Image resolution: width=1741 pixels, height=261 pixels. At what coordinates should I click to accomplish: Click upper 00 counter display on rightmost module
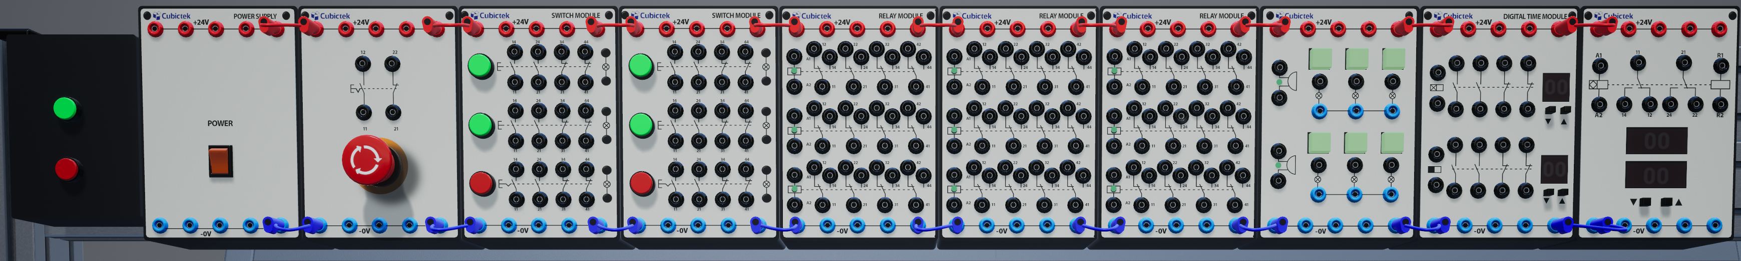point(1656,141)
